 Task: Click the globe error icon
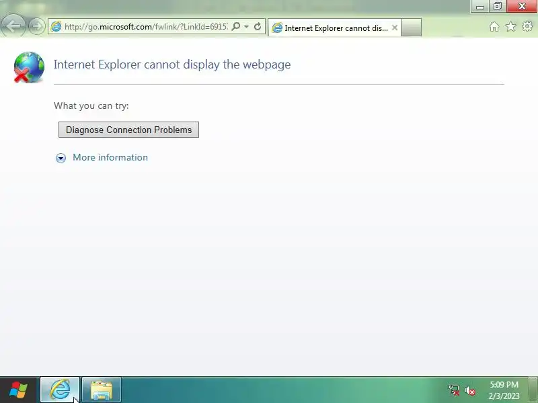click(x=29, y=67)
